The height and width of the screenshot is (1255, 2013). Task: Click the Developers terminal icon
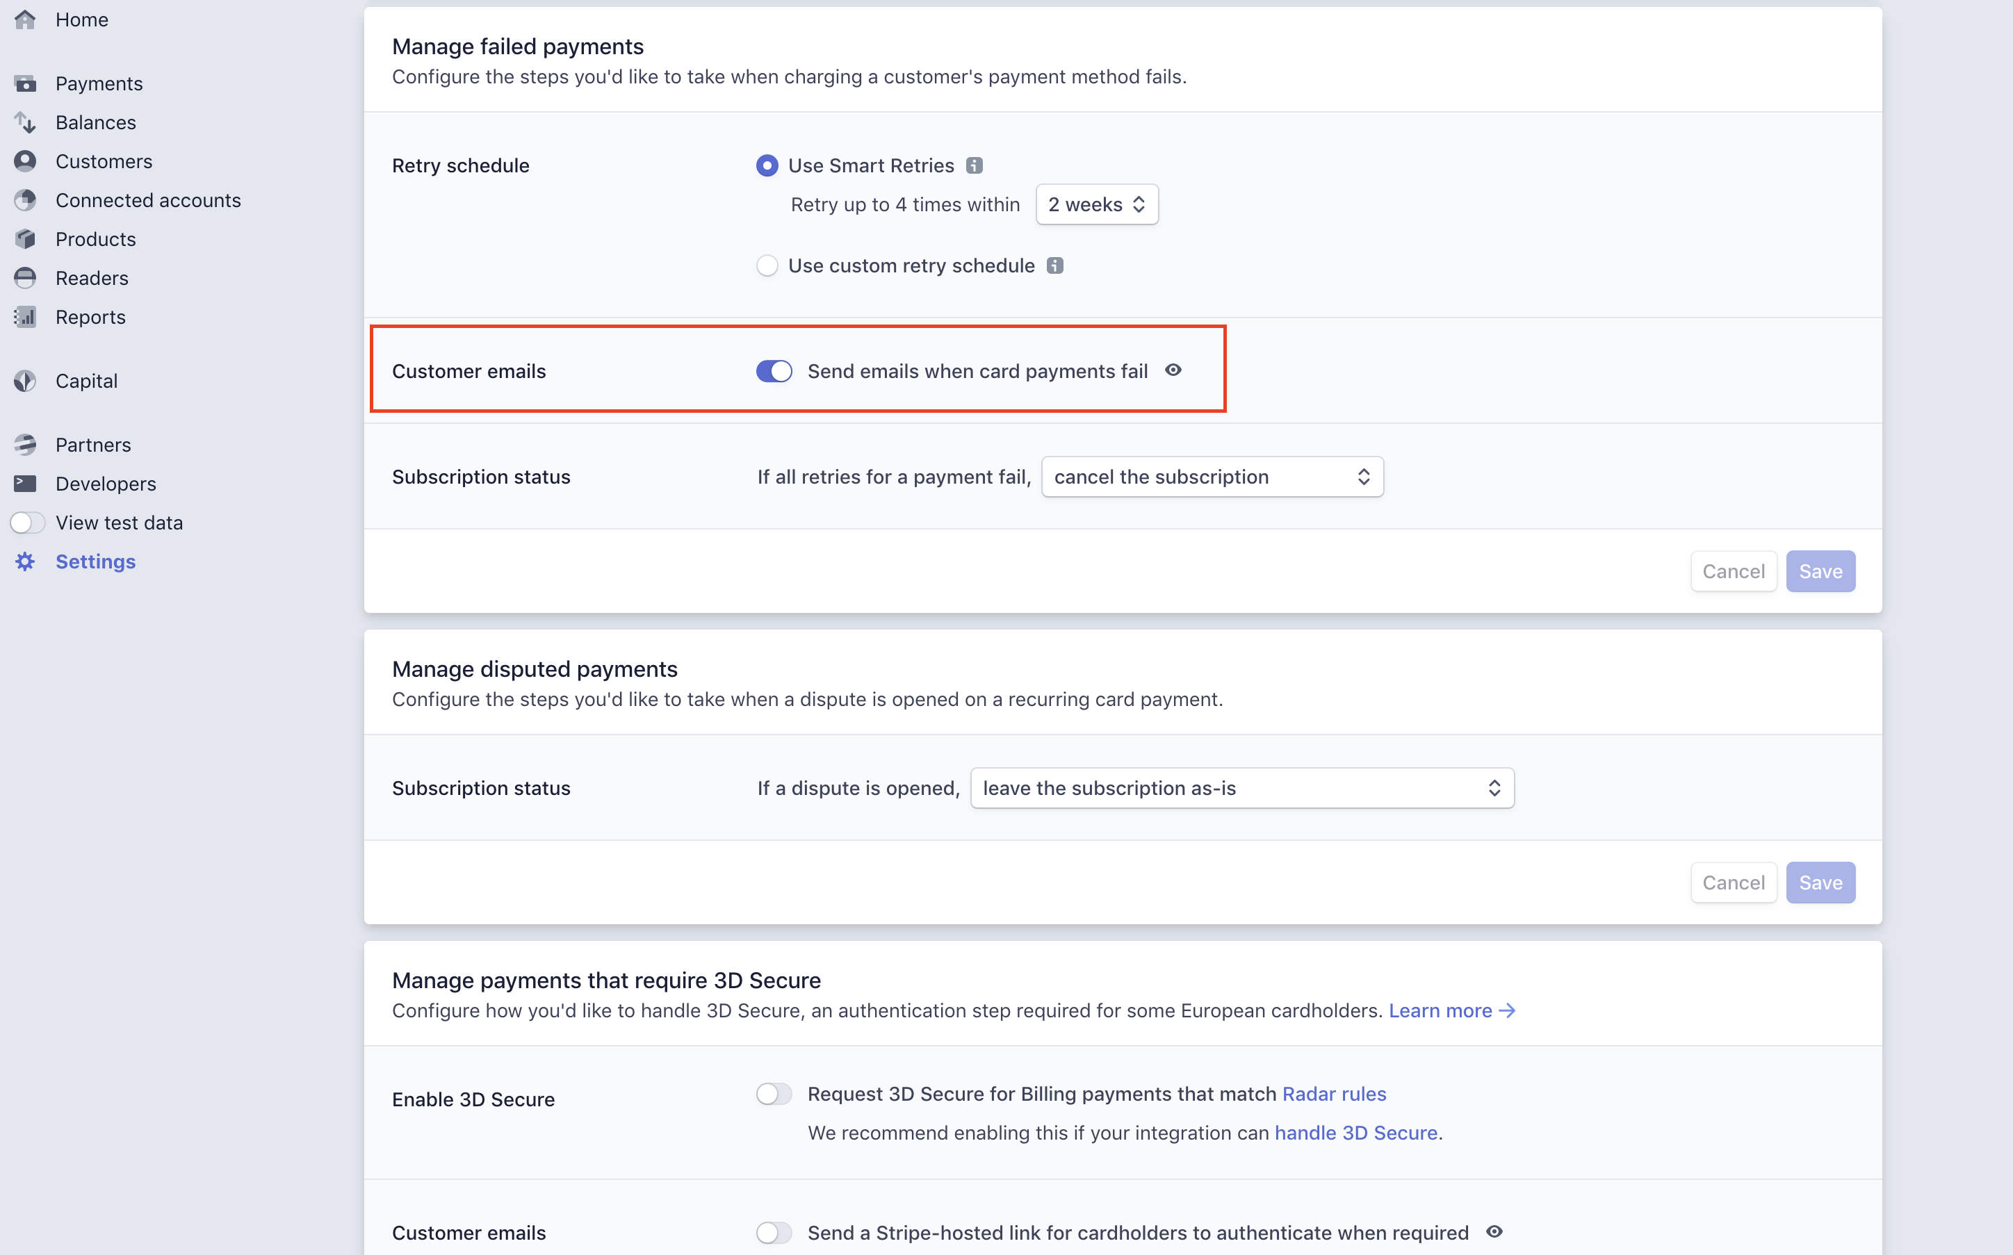[25, 483]
